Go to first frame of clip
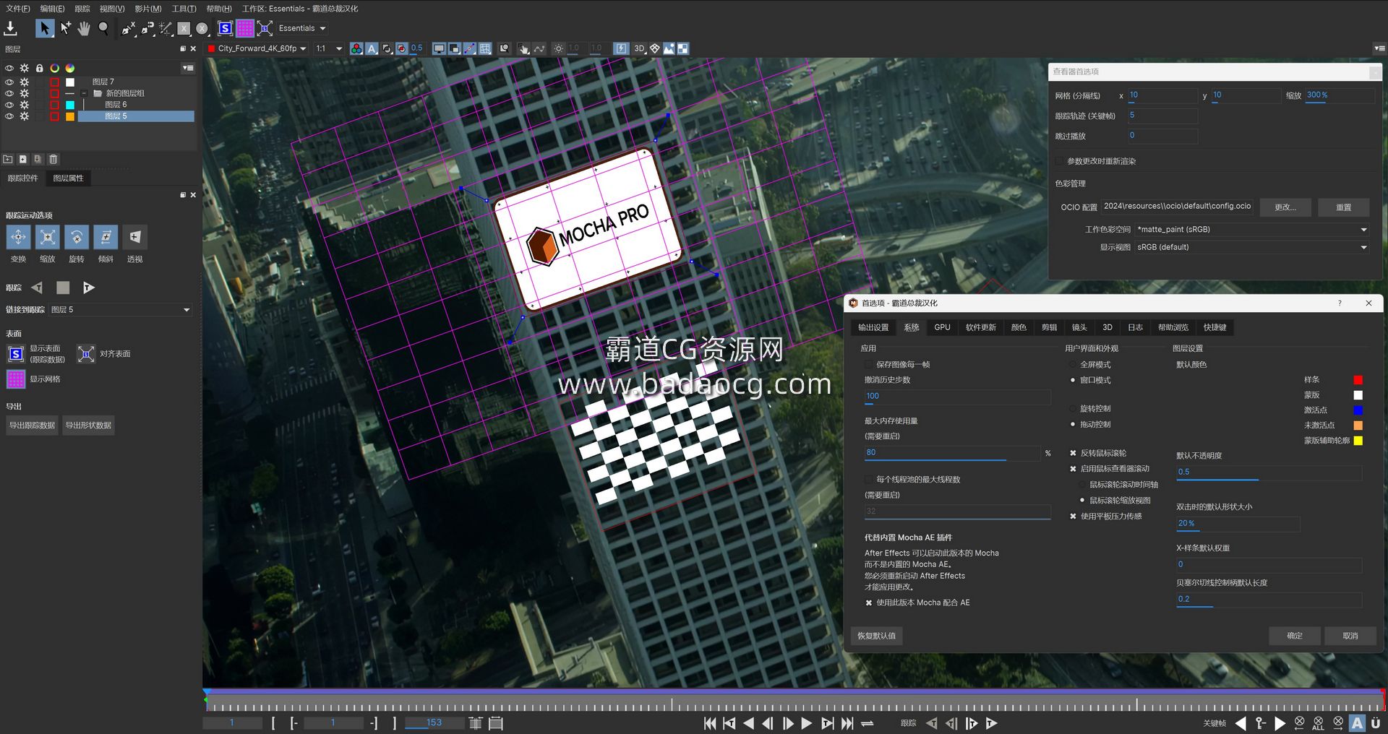 pyautogui.click(x=710, y=723)
